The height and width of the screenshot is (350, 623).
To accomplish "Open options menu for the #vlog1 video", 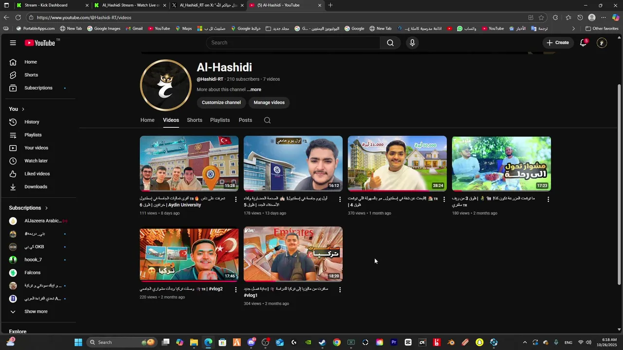I will point(340,290).
